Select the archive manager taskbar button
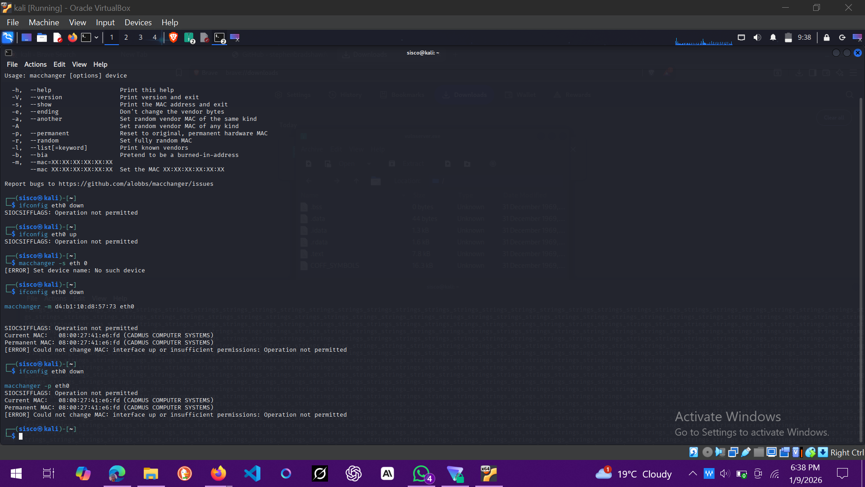865x487 pixels. (x=189, y=38)
